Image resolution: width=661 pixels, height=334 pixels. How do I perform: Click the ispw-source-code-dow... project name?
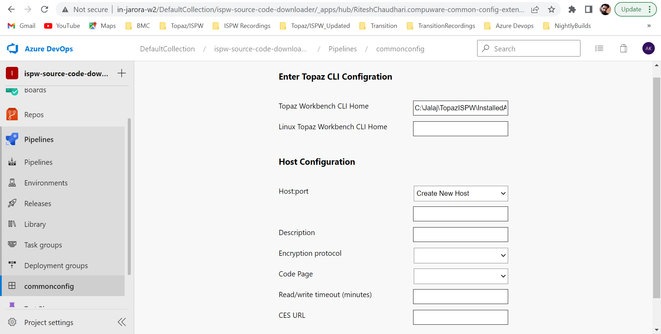click(66, 73)
